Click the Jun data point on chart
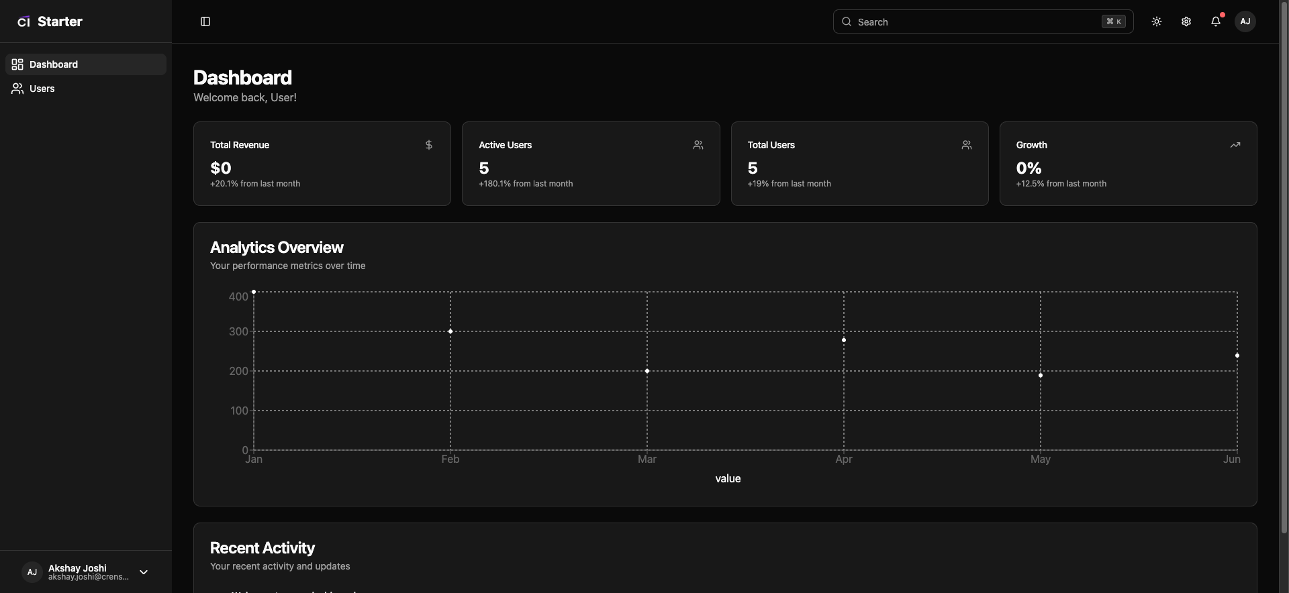Screen dimensions: 1289x593 (x=1237, y=356)
